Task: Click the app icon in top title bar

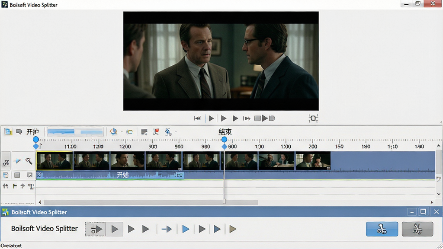Action: pos(4,4)
